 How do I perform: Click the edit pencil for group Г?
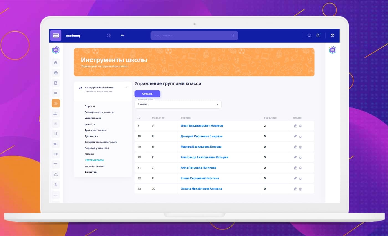(x=295, y=157)
